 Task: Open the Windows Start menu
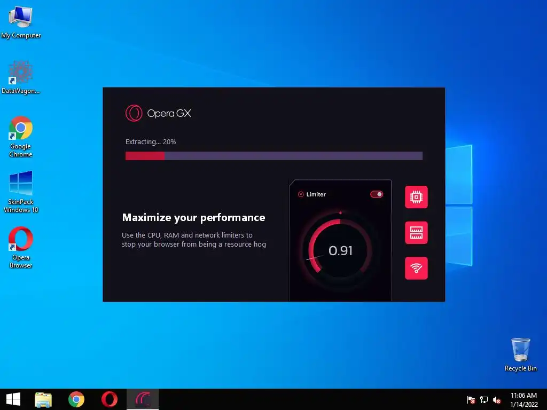13,399
